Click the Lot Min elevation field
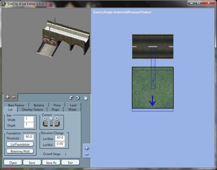Image resolution: width=217 pixels, height=170 pixels. [60, 144]
